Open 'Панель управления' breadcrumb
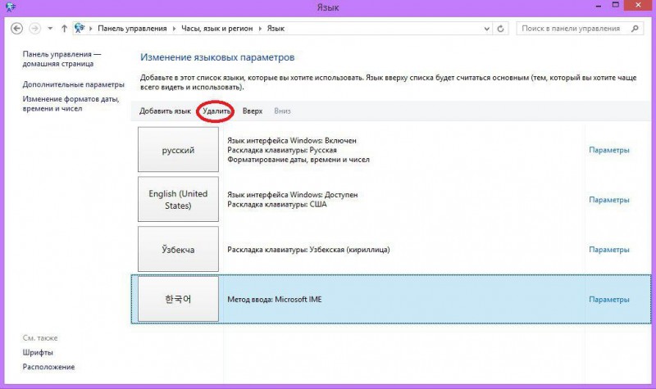The width and height of the screenshot is (656, 389). point(132,29)
